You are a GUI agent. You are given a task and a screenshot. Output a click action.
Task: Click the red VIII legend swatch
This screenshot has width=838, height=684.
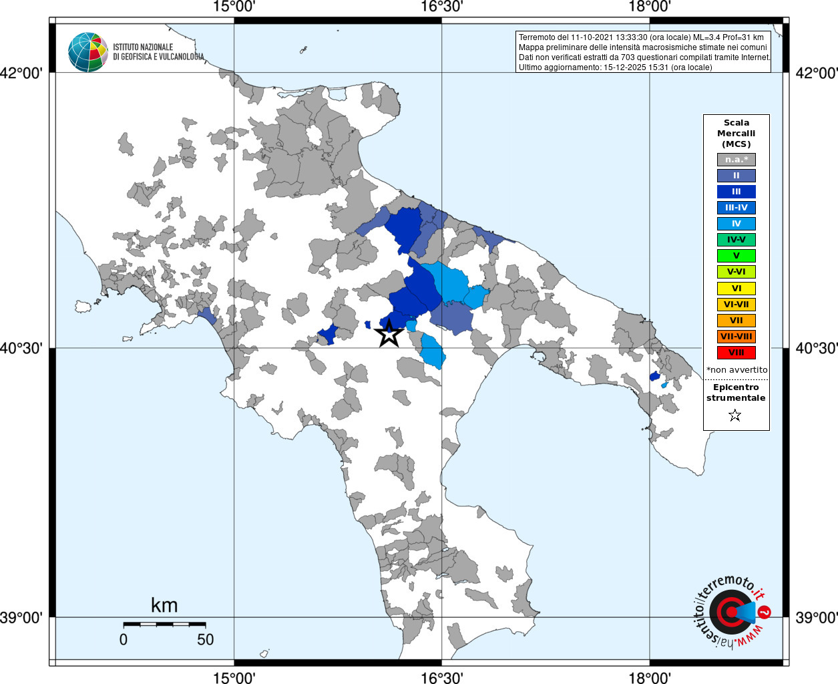[x=737, y=353]
